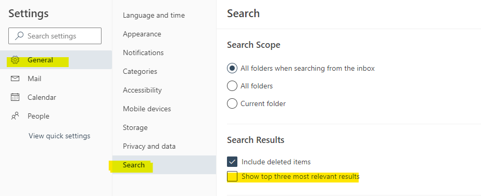481x196 pixels.
Task: Click the magnifier icon in Search settings
Action: [19, 36]
